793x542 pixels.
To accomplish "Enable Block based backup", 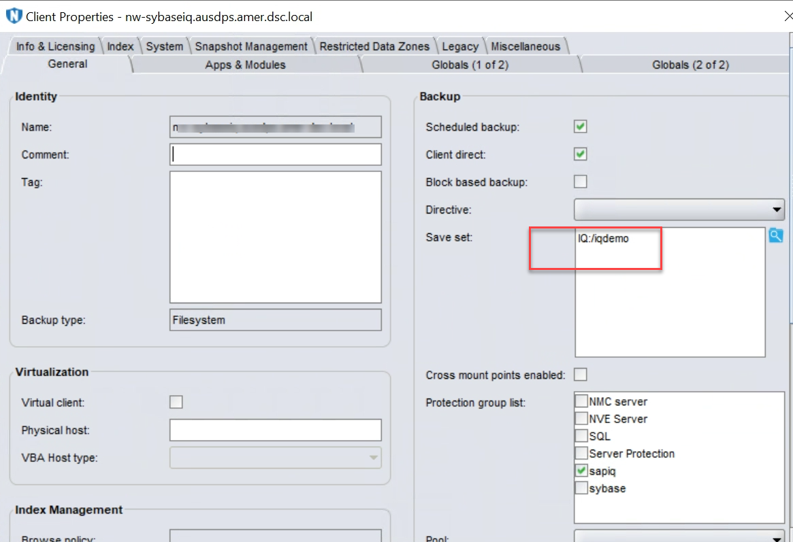I will [580, 182].
